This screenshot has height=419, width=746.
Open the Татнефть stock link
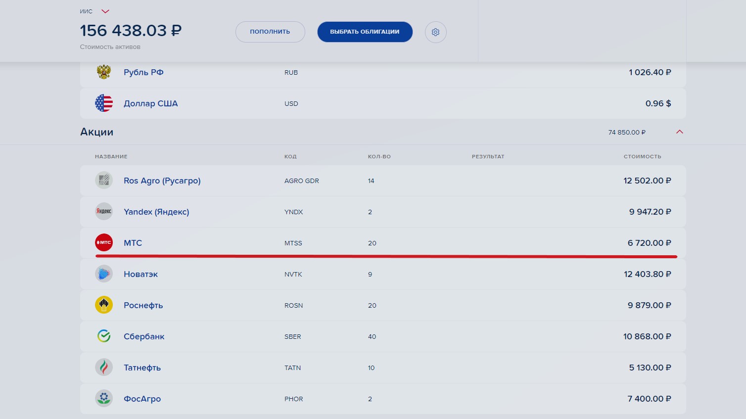click(142, 368)
